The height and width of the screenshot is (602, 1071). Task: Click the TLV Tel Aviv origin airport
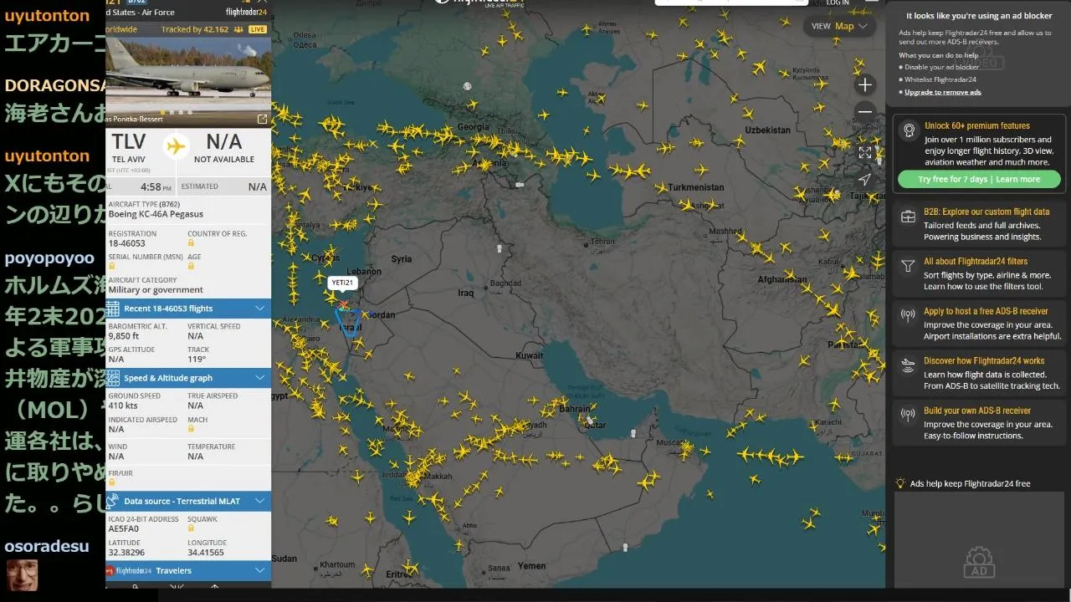tap(128, 146)
